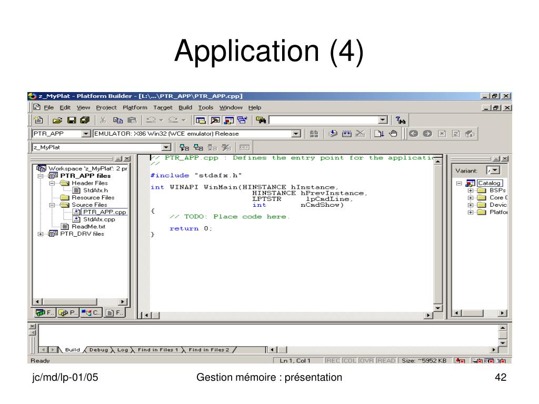Open the Tools menu
539x404 pixels.
click(x=206, y=107)
